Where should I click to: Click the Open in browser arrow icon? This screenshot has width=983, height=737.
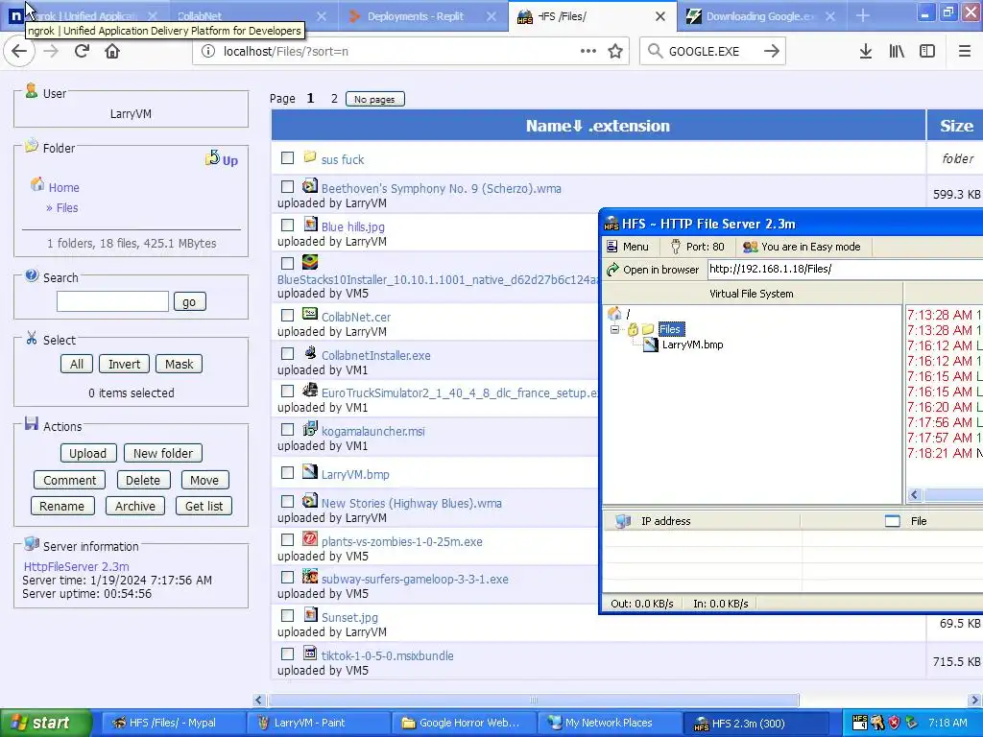[612, 270]
